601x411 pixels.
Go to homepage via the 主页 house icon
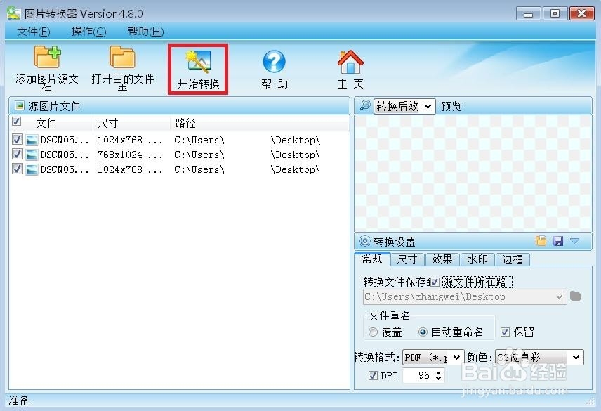point(350,62)
